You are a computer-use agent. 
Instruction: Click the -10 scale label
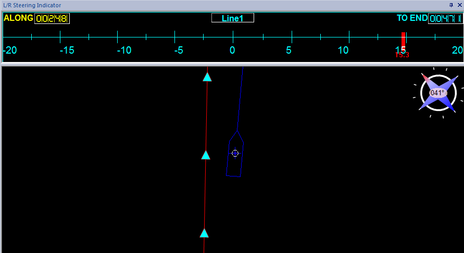124,50
